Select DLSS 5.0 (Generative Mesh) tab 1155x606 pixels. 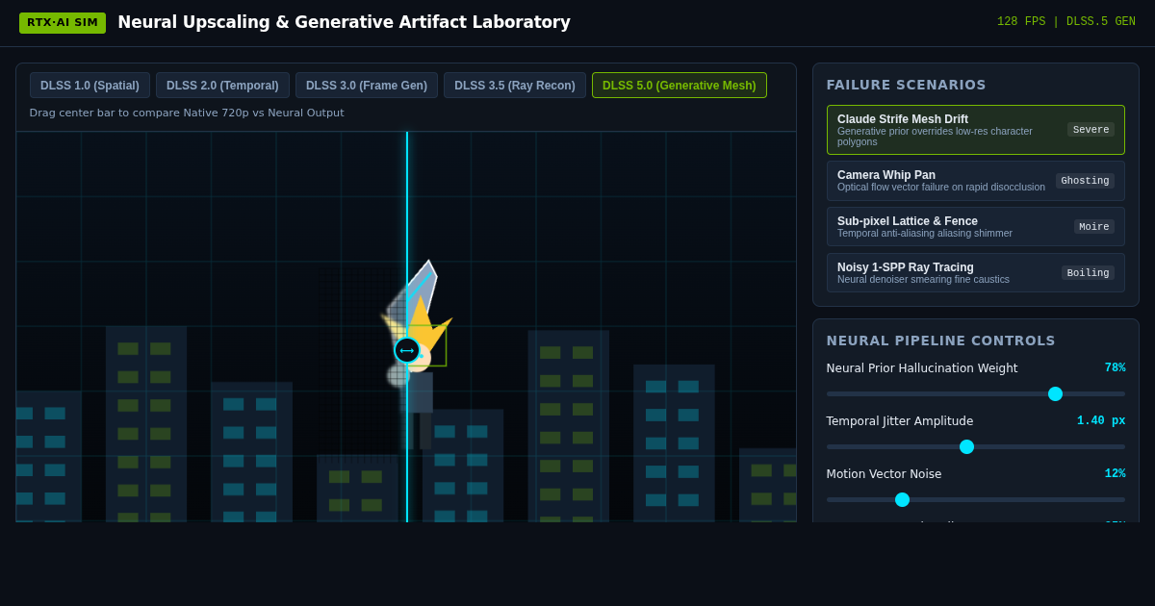680,86
